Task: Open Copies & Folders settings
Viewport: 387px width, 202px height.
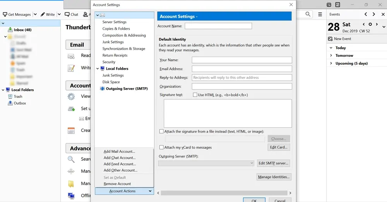Action: 116,29
